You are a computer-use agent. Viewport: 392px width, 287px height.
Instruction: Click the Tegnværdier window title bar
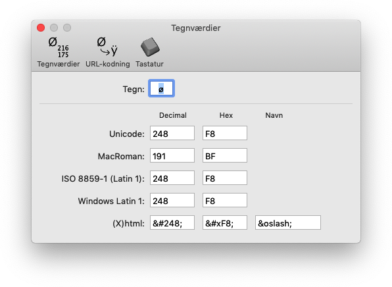pos(196,28)
